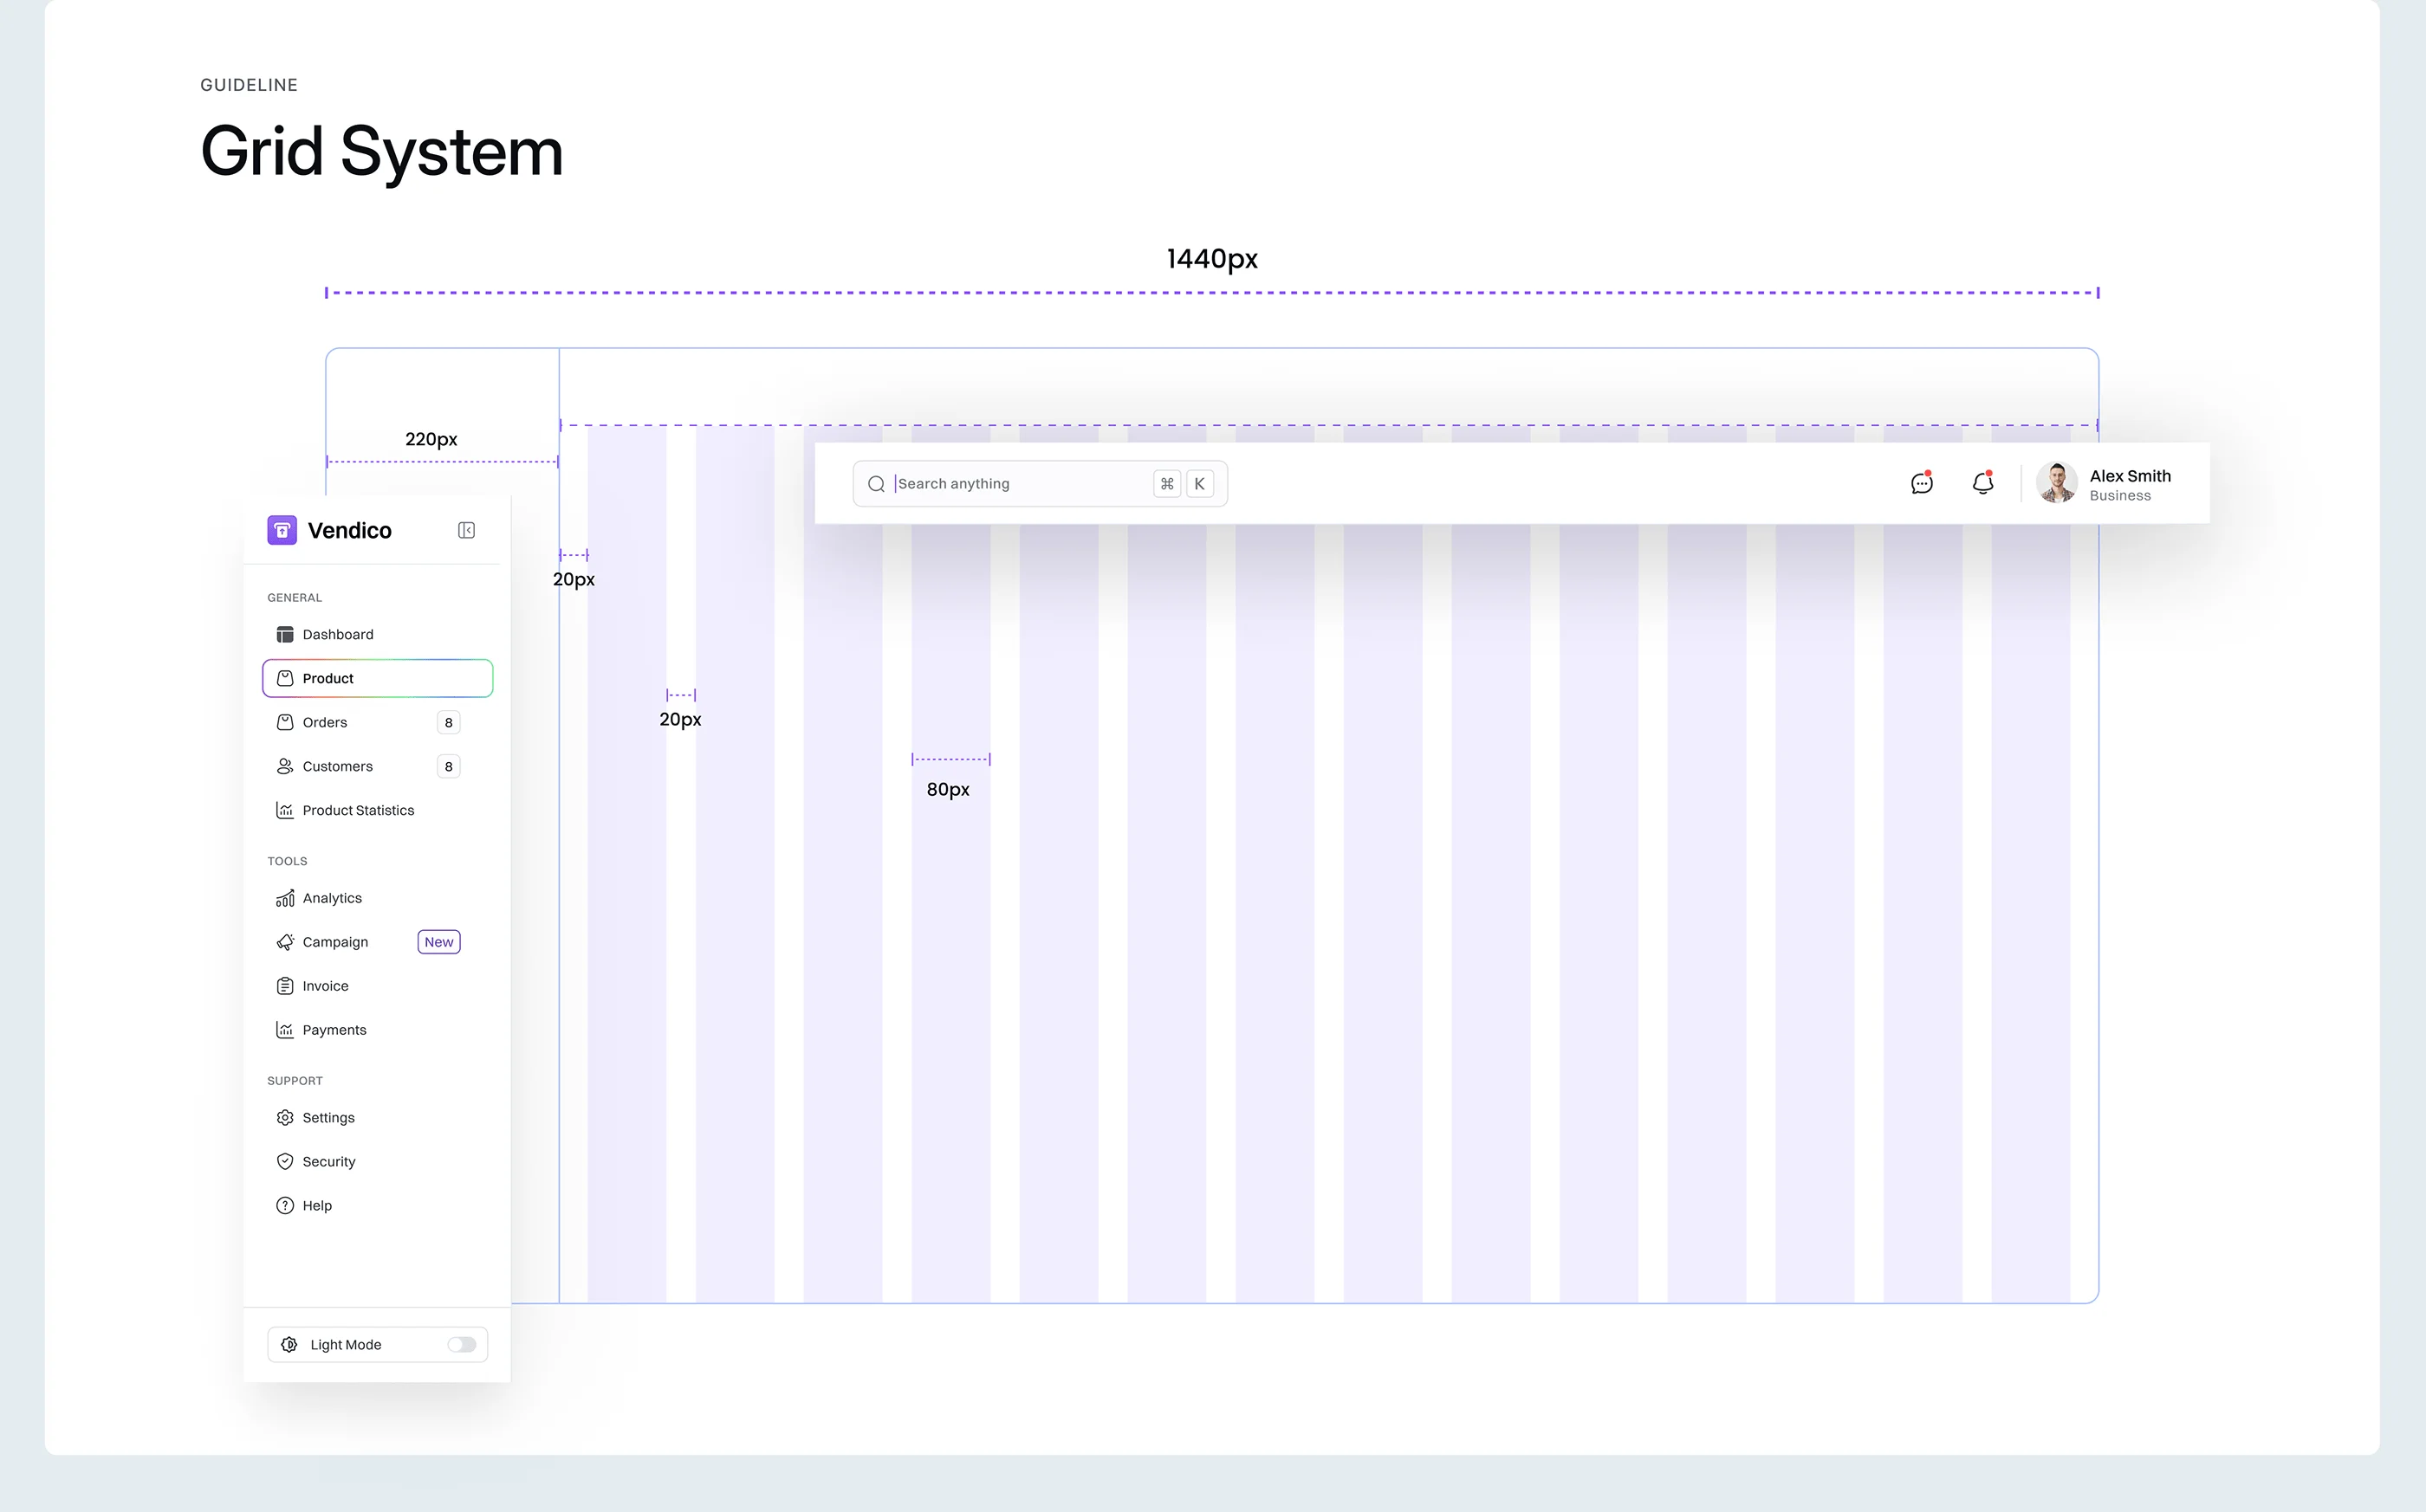Open the notifications bell icon
The height and width of the screenshot is (1512, 2426).
click(1982, 484)
